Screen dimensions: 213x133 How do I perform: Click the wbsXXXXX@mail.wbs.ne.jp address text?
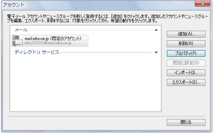point(48,43)
